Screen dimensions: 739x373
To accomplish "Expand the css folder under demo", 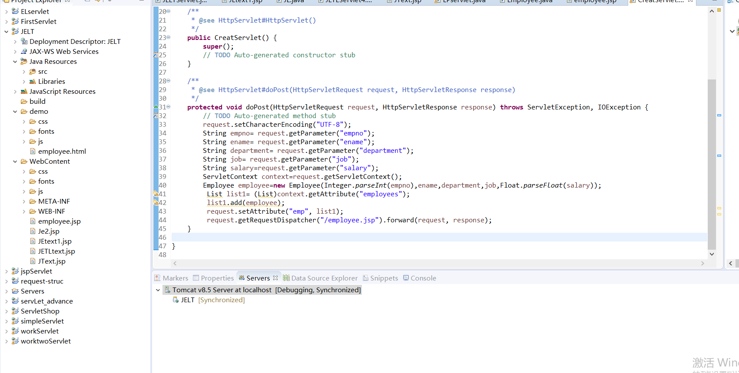I will [x=24, y=121].
